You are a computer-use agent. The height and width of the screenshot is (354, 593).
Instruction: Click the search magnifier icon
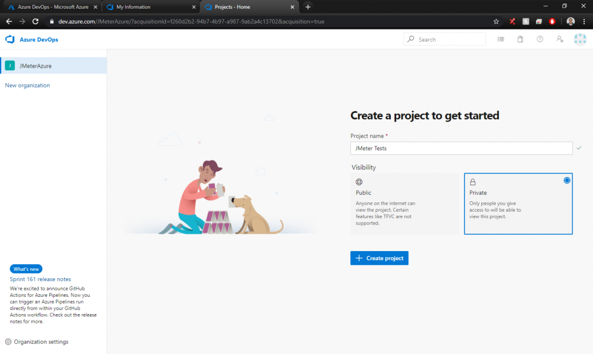(411, 39)
